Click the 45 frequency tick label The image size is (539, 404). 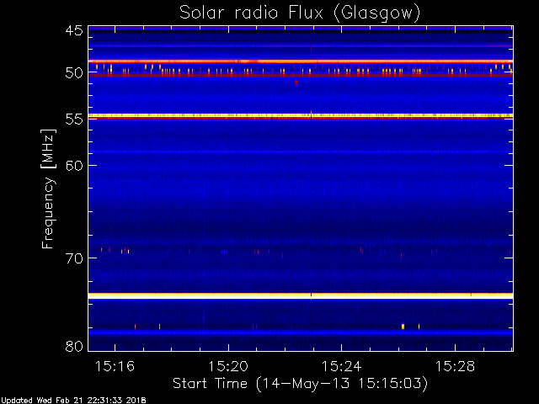[x=74, y=31]
